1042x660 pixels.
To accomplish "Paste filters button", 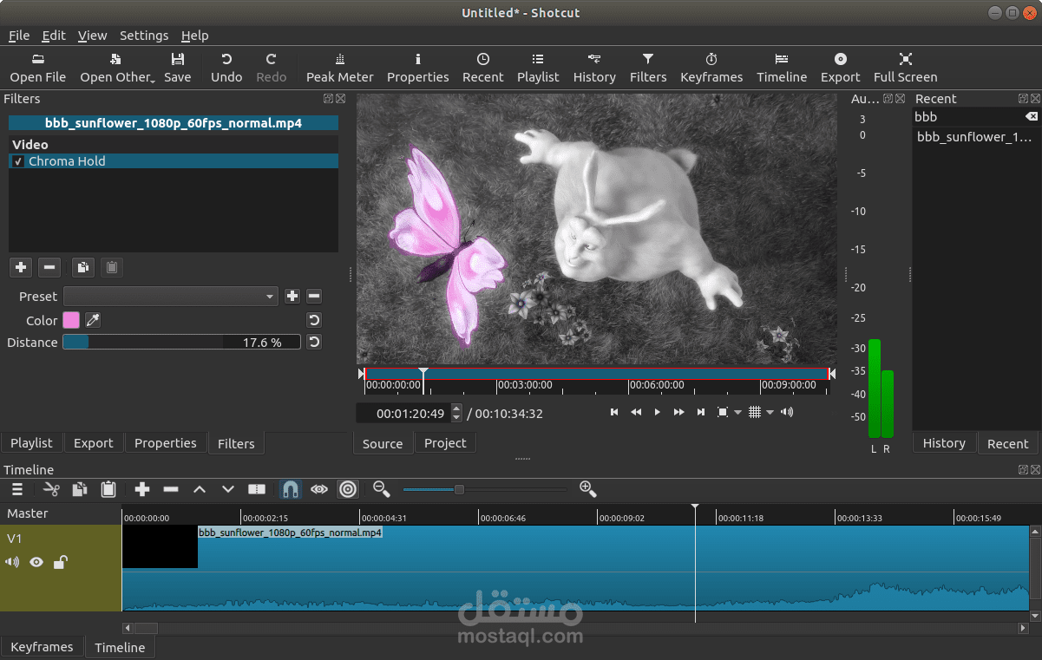I will click(112, 267).
